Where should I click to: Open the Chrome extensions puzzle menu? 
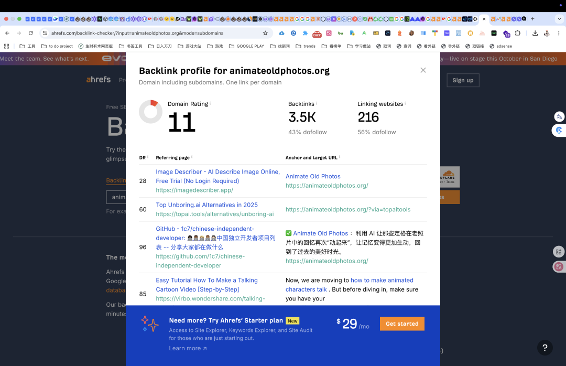518,33
